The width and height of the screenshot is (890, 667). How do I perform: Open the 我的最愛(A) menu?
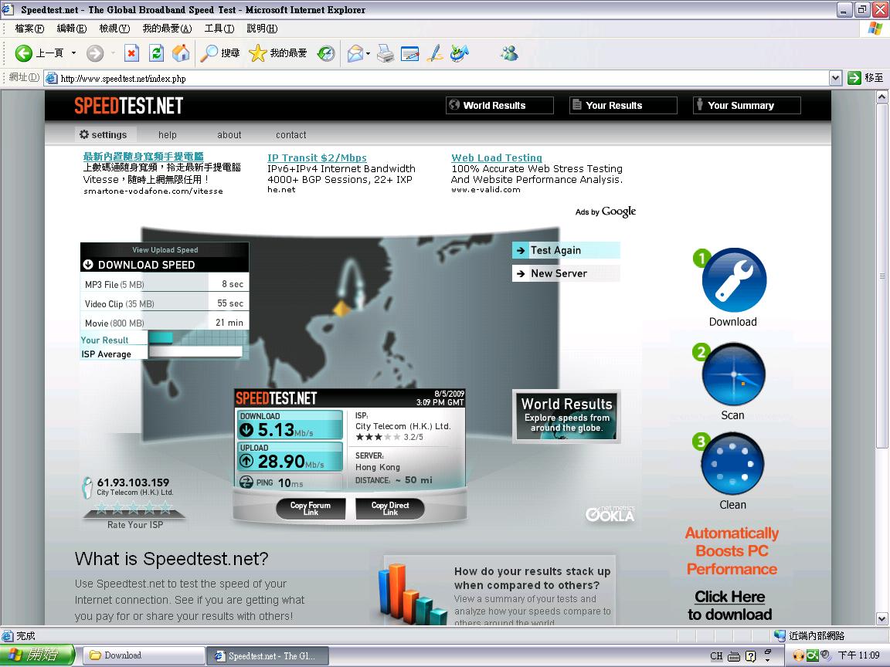click(x=167, y=29)
